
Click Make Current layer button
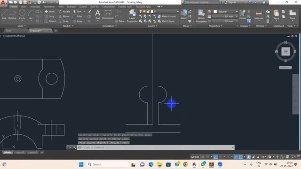point(166,16)
